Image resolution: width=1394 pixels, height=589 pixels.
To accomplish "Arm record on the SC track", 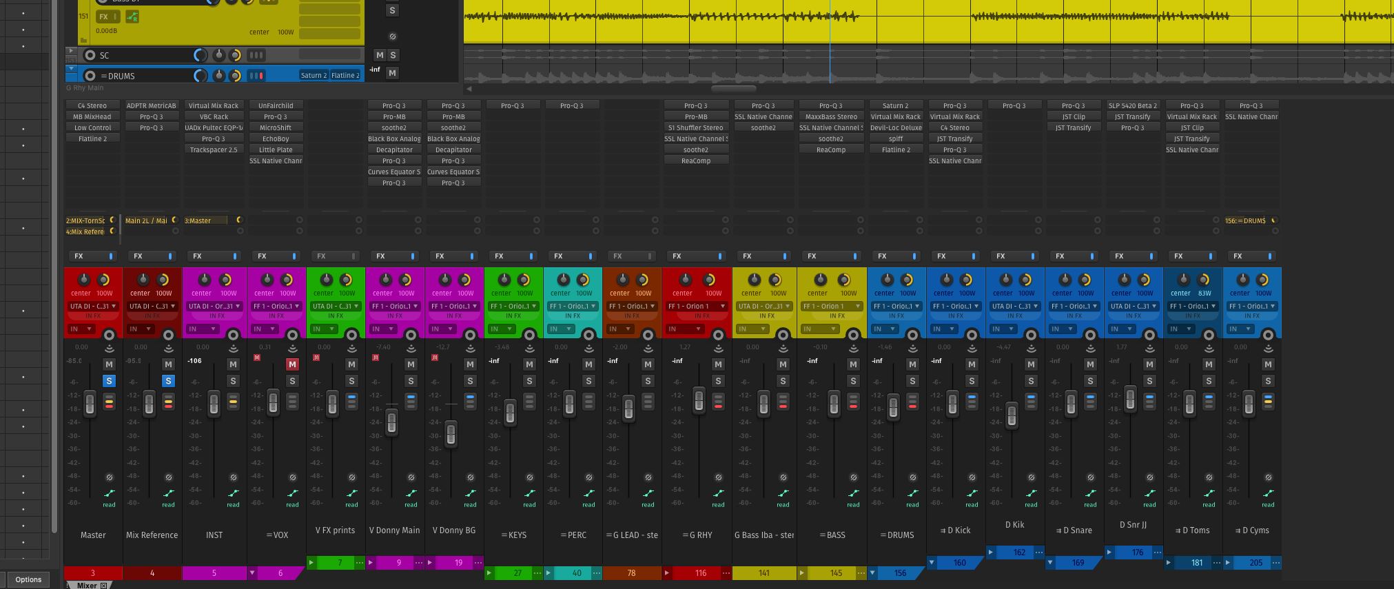I will [90, 55].
